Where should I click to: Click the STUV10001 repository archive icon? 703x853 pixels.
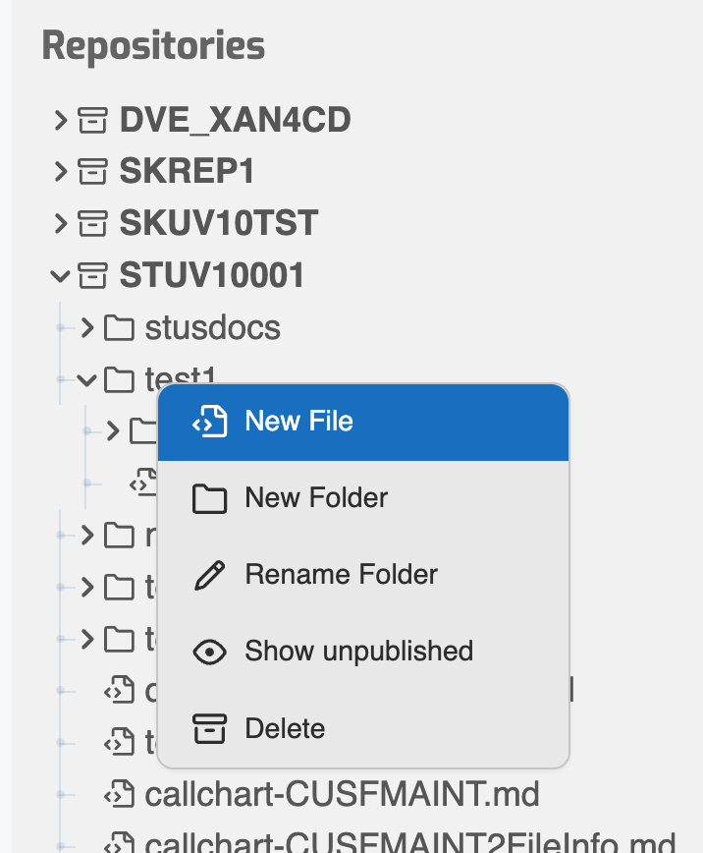pyautogui.click(x=93, y=275)
